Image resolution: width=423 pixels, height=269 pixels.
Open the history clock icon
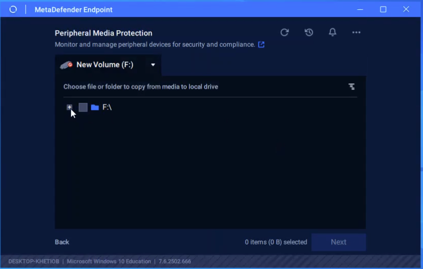tap(309, 32)
